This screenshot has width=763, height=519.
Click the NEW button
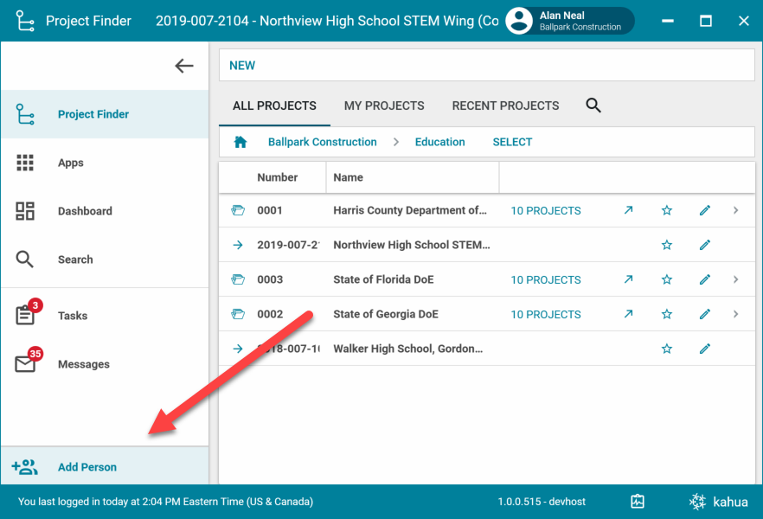point(242,66)
